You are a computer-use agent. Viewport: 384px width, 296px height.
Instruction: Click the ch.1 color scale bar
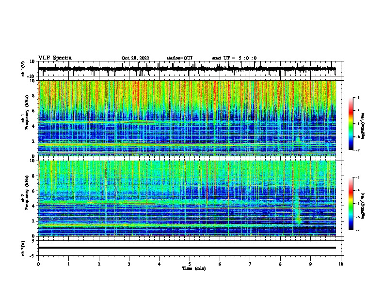(351, 124)
